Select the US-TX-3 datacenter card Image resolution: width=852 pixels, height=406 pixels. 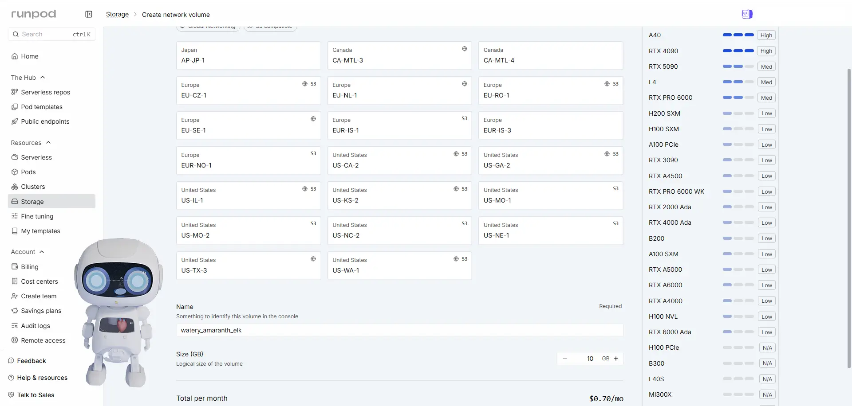coord(248,265)
